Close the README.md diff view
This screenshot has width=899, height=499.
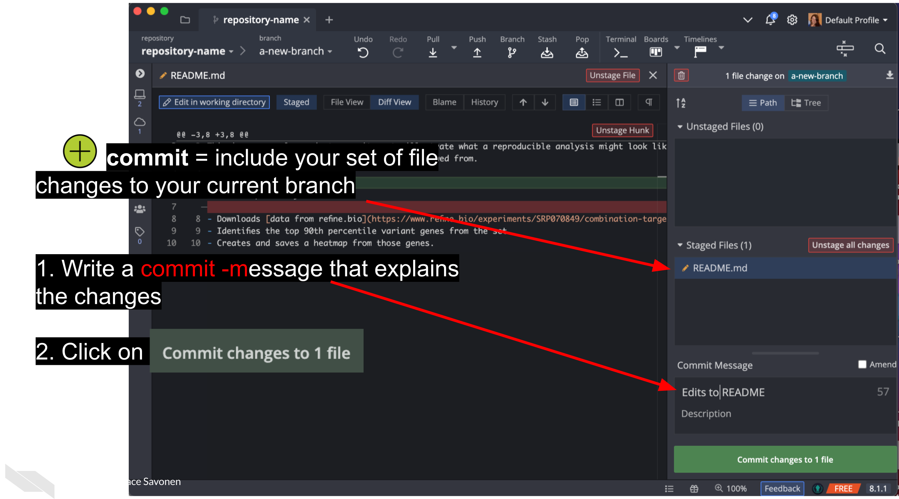coord(653,75)
